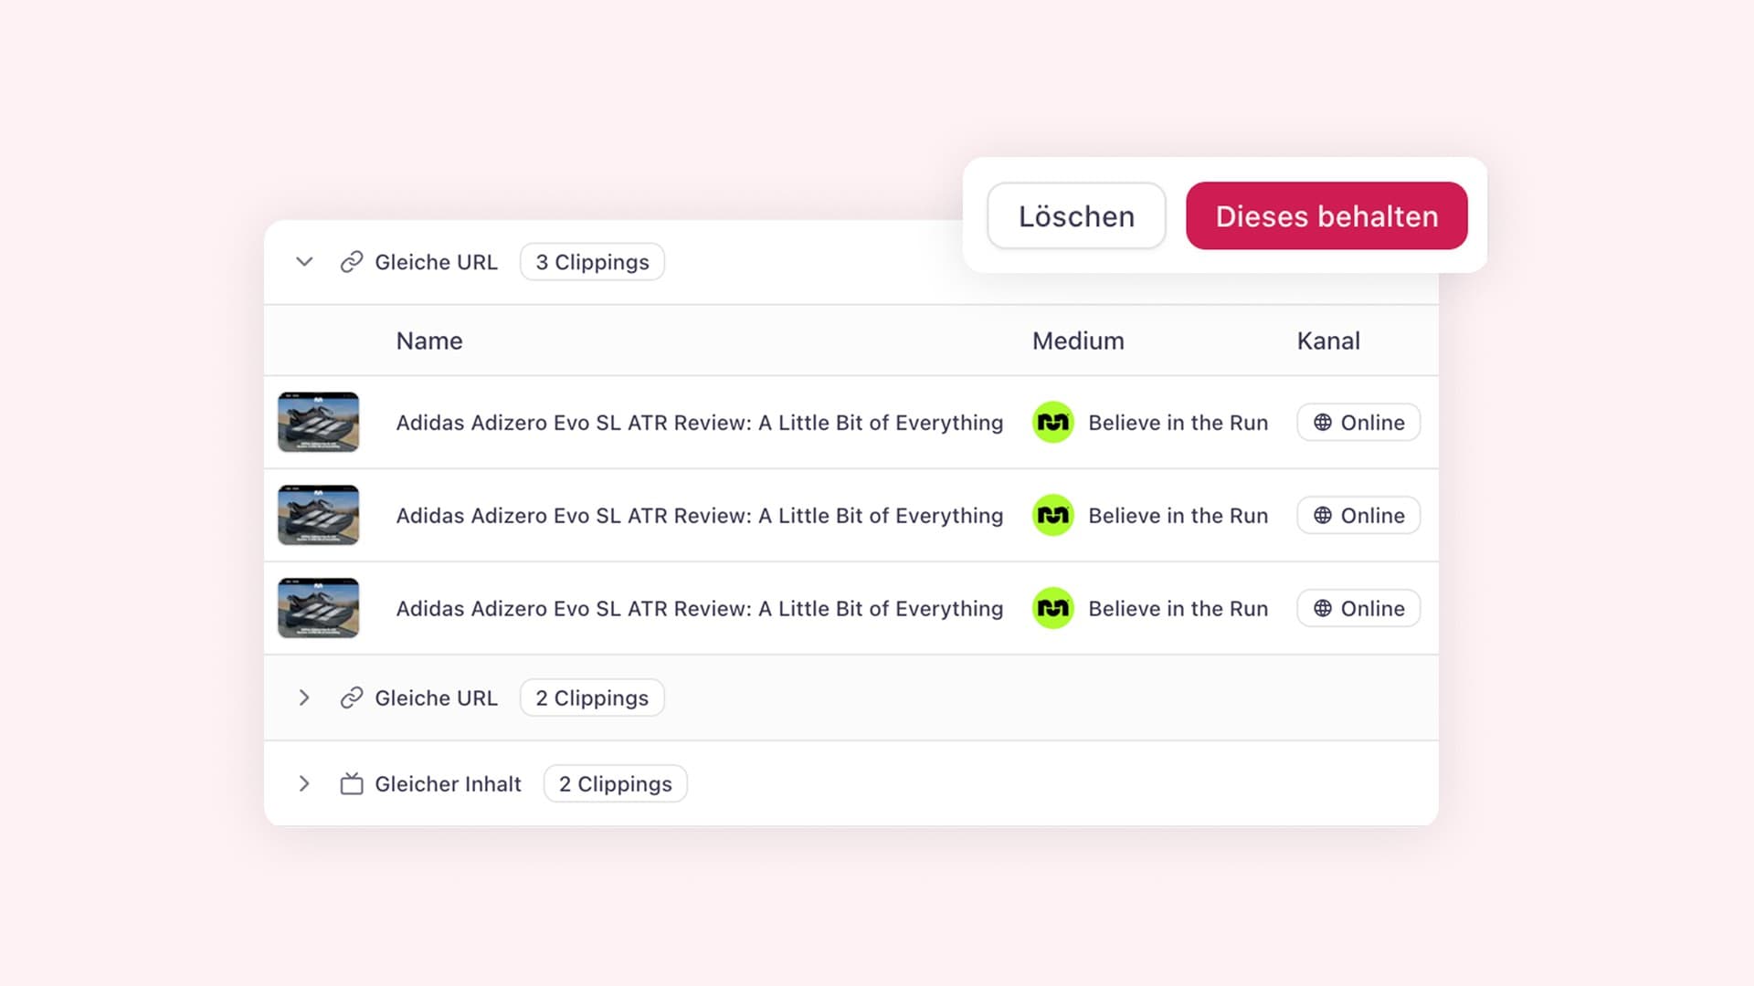Open the third clipping's shoe thumbnail
This screenshot has height=986, width=1754.
pos(318,609)
